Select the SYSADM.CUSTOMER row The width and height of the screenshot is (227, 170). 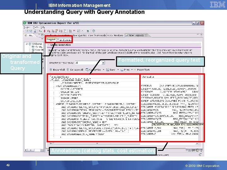tap(72, 89)
